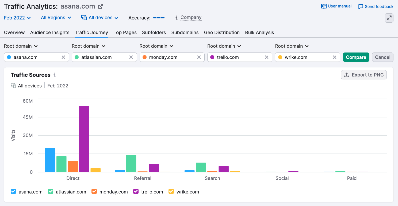Click the green Compare button

356,57
